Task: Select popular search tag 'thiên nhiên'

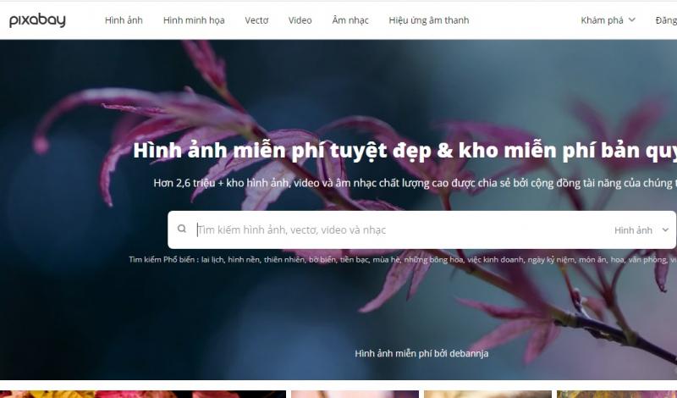Action: click(284, 260)
